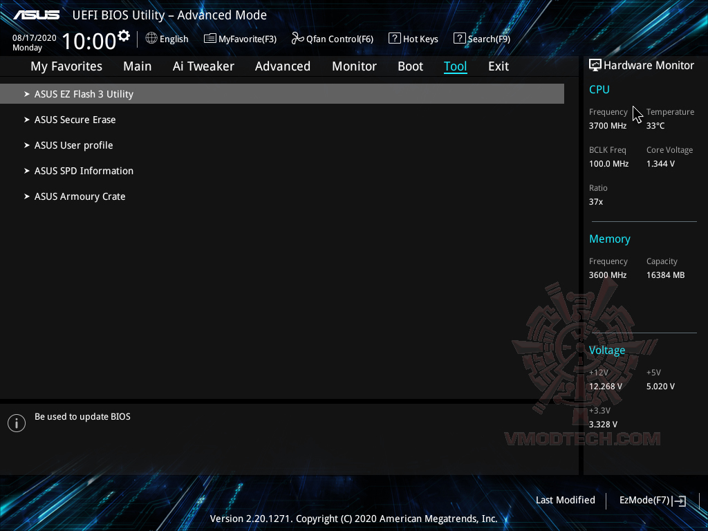Click the info icon next to BIOS description

pos(17,422)
